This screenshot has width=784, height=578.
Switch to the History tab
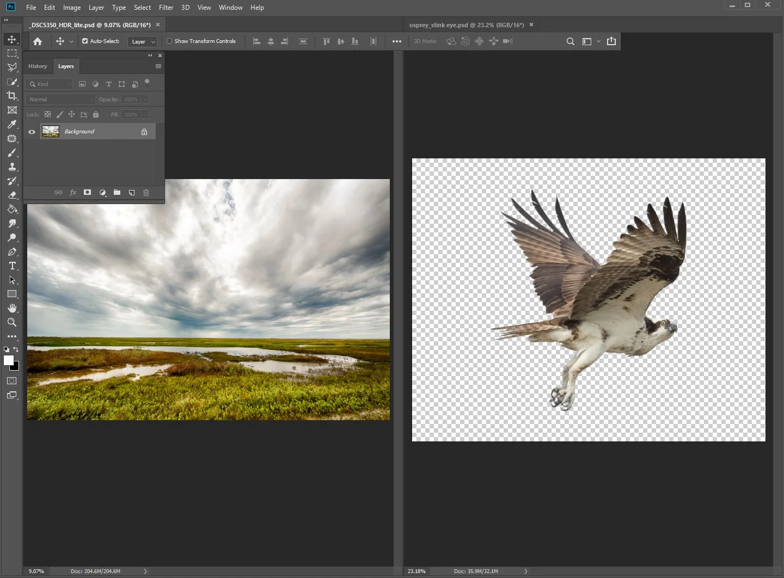(38, 66)
